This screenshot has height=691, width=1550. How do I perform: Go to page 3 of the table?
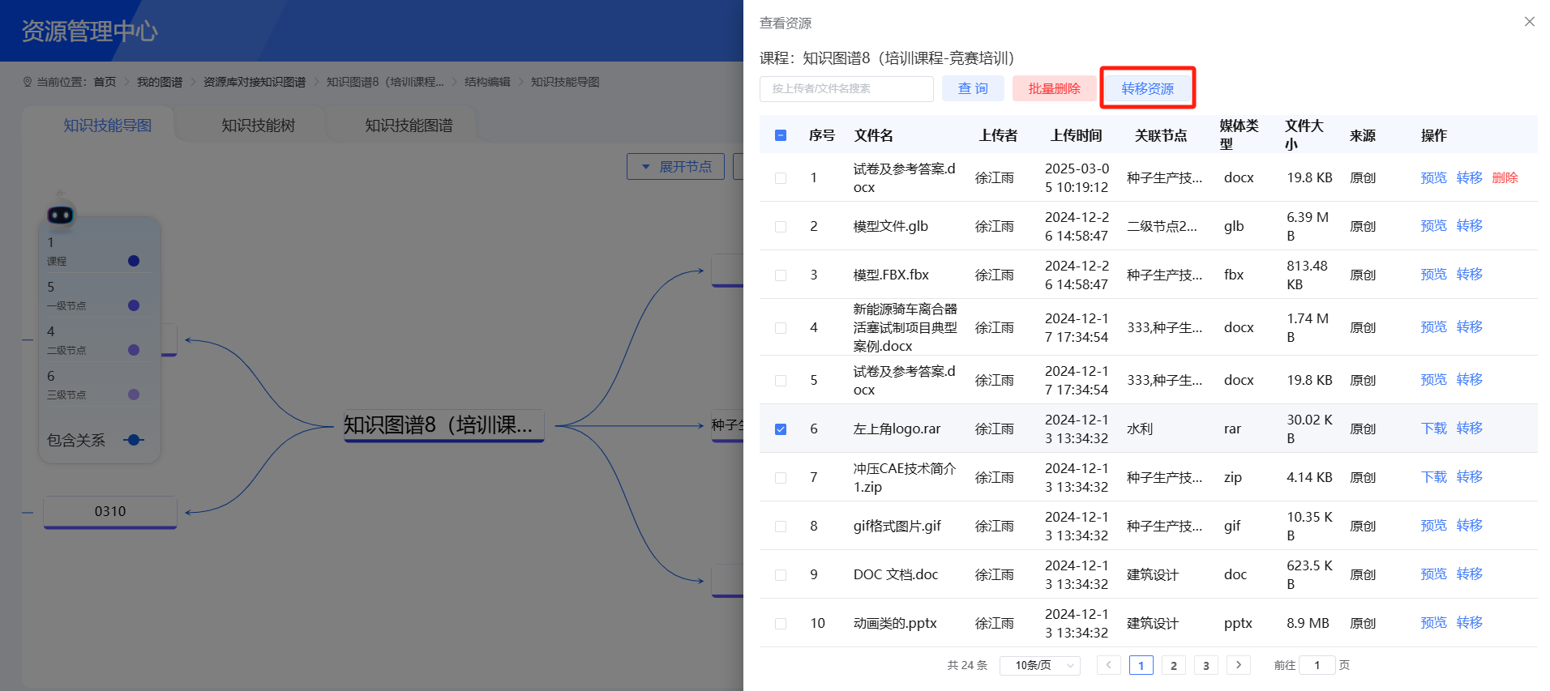pos(1205,665)
